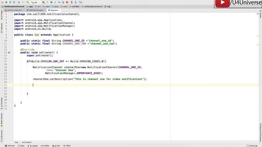Click the com package breadcrumb
This screenshot has width=262, height=147.
[x=64, y=7]
